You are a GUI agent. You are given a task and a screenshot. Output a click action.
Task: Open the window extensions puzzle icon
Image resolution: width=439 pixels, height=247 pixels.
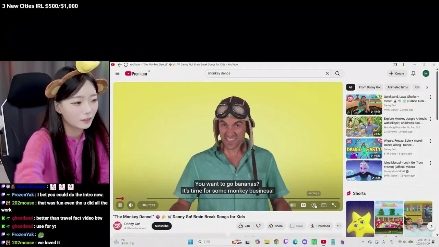(x=395, y=64)
